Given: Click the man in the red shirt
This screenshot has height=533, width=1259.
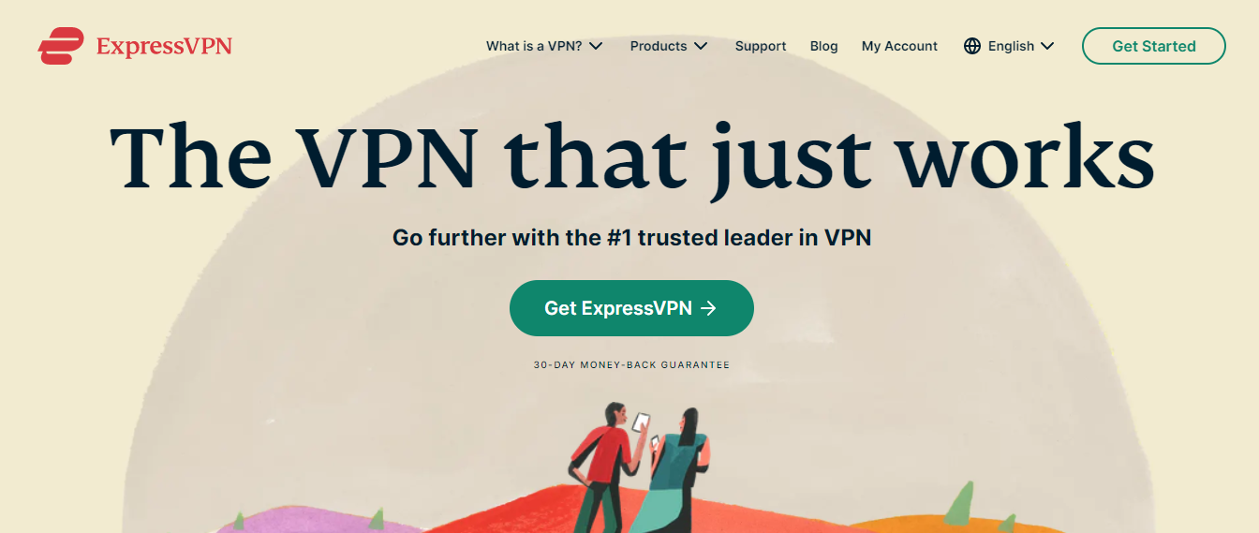Looking at the screenshot, I should click(x=607, y=466).
